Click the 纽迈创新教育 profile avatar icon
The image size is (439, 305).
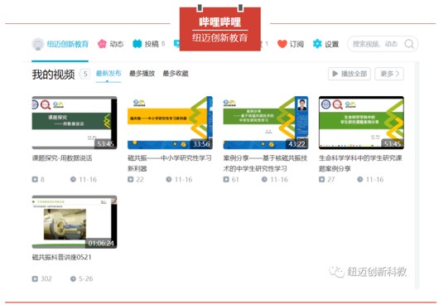[x=38, y=44]
